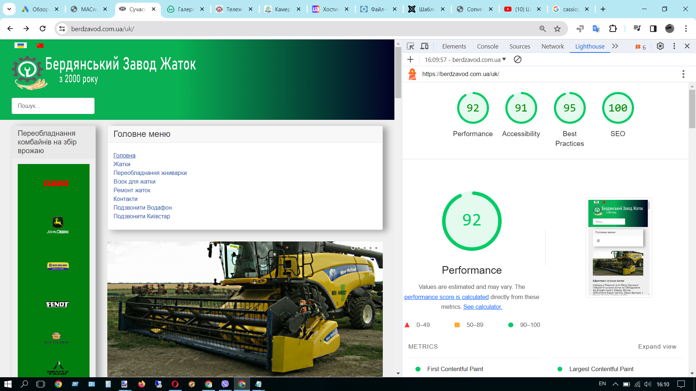Image resolution: width=696 pixels, height=391 pixels.
Task: Open DevTools customize menu dots
Action: 674,46
